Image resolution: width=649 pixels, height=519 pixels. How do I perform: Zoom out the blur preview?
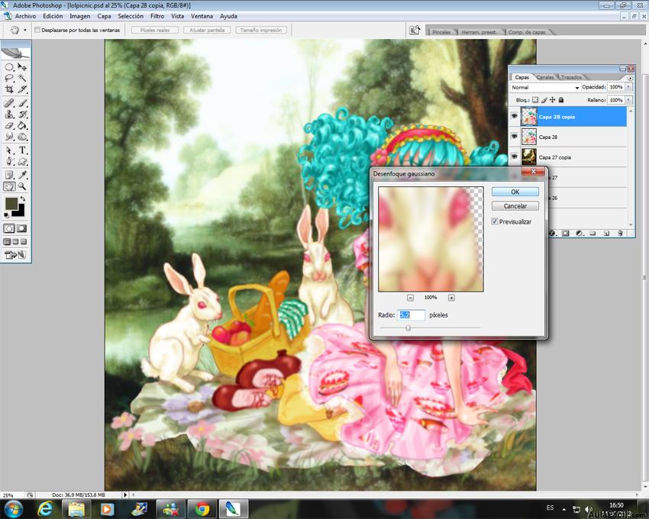410,298
